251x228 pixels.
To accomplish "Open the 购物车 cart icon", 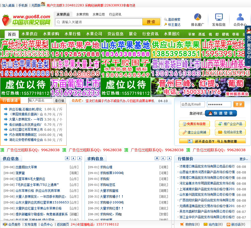I will pyautogui.click(x=182, y=224).
